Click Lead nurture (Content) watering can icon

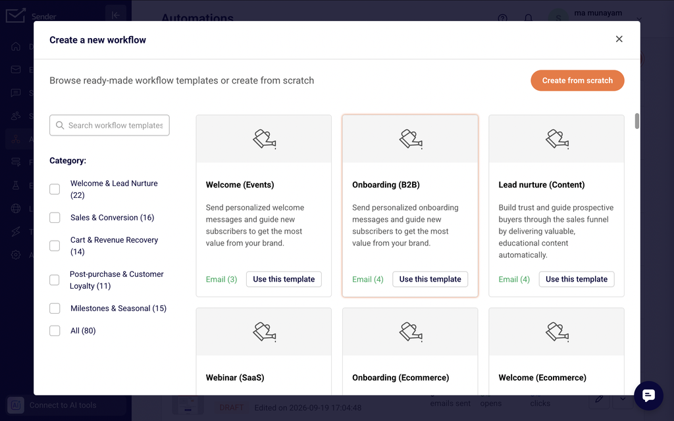tap(557, 139)
